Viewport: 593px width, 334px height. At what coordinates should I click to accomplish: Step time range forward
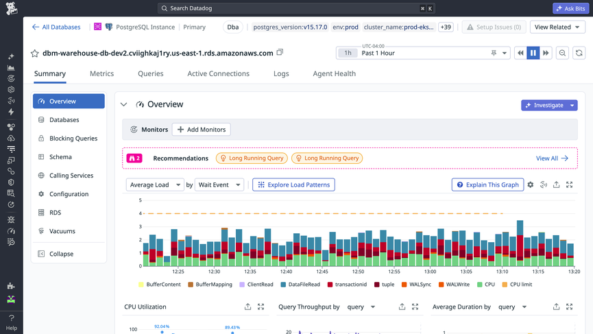pyautogui.click(x=546, y=53)
